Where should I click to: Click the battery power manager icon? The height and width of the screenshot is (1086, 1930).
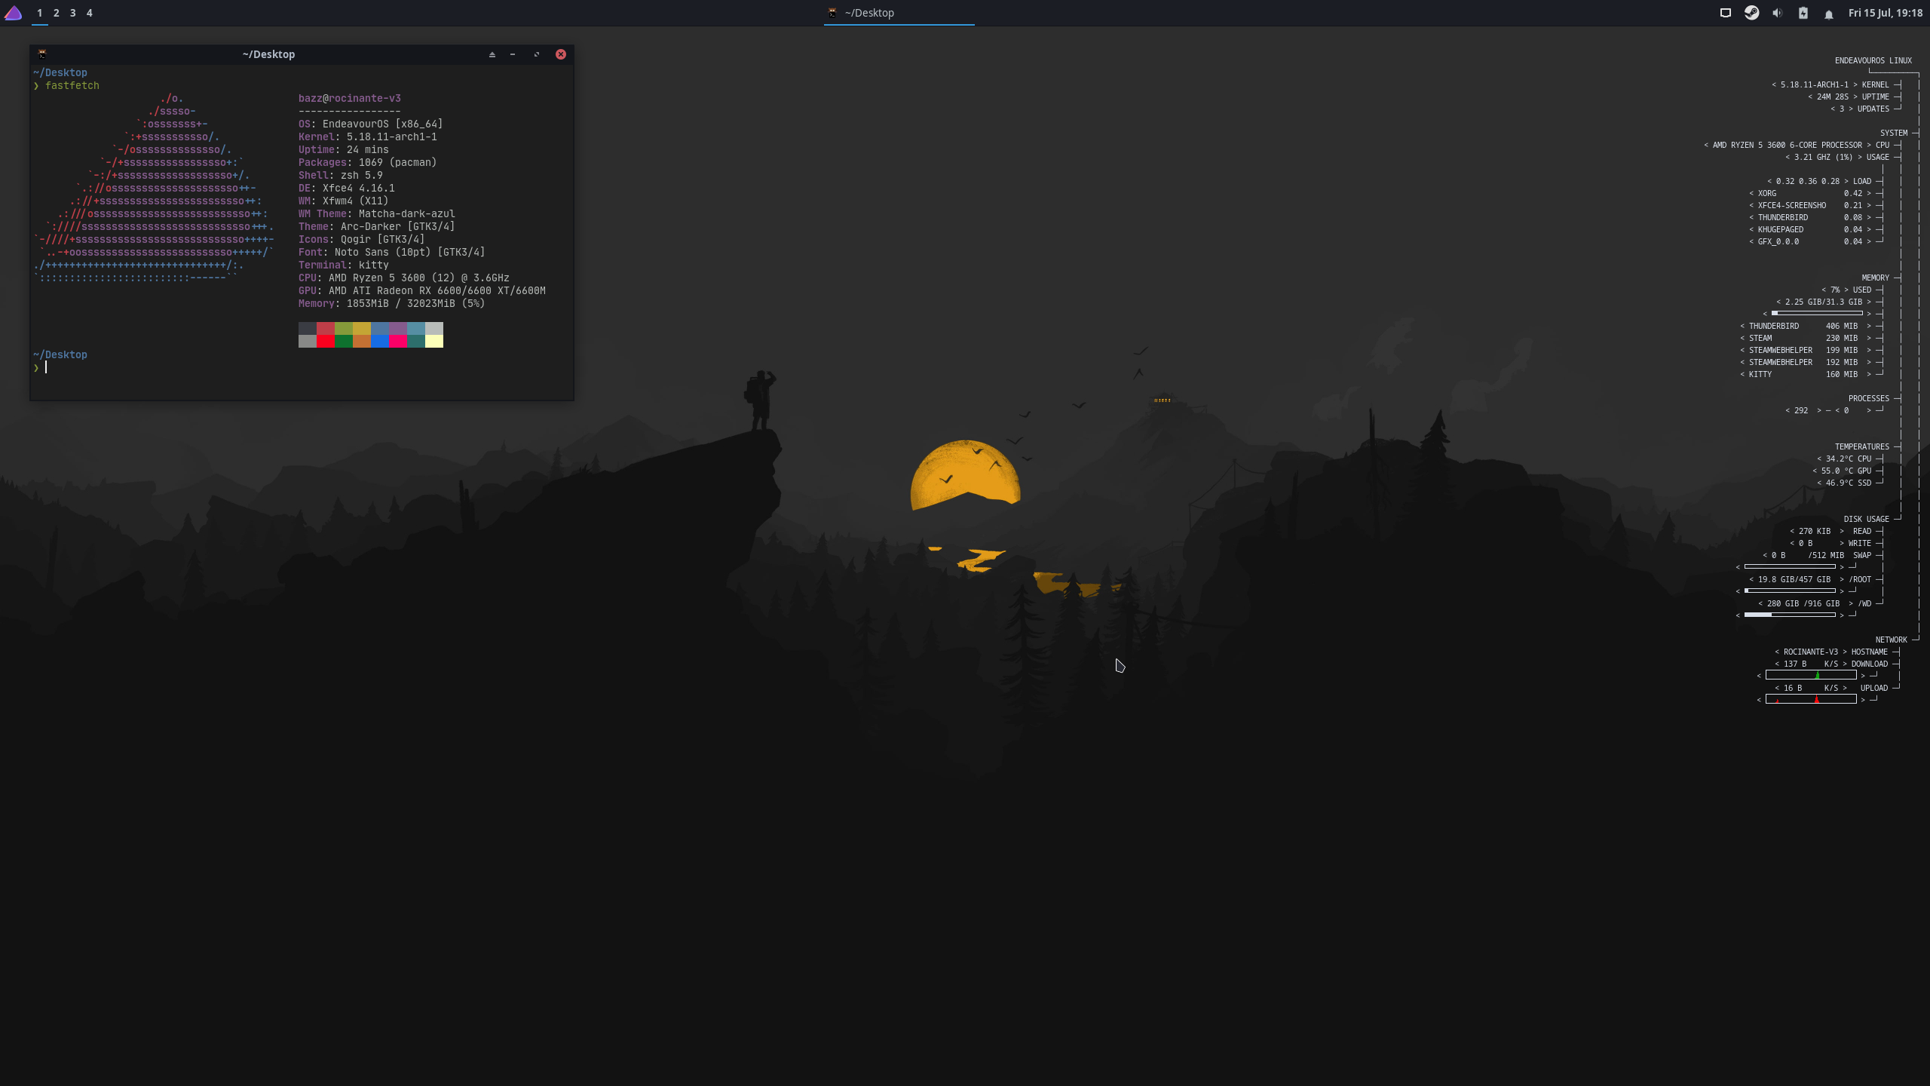(1803, 13)
